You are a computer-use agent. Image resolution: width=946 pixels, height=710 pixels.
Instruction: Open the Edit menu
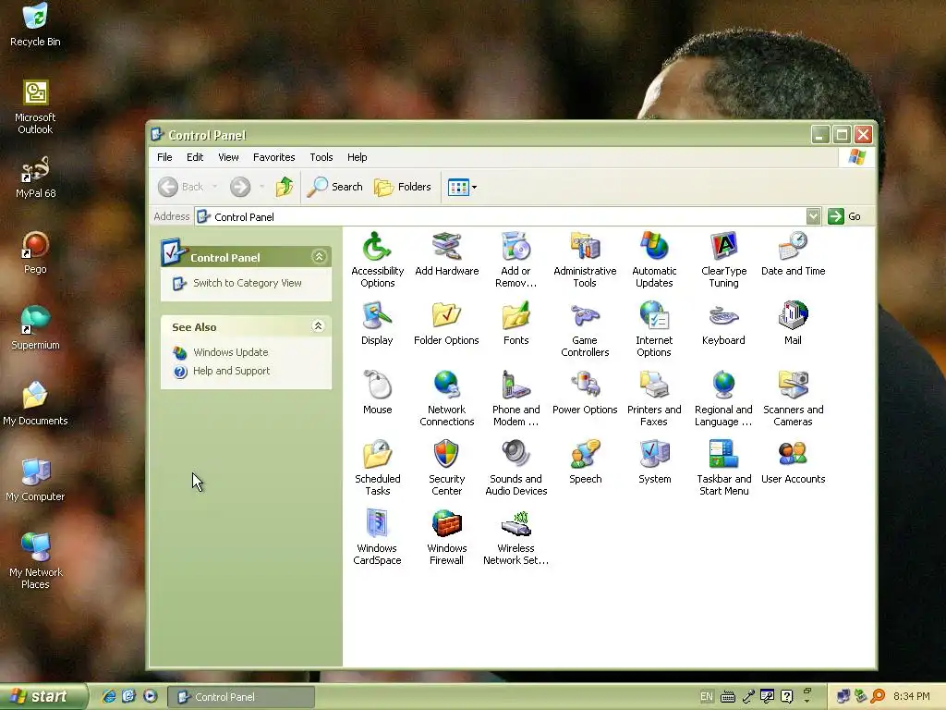(x=195, y=157)
